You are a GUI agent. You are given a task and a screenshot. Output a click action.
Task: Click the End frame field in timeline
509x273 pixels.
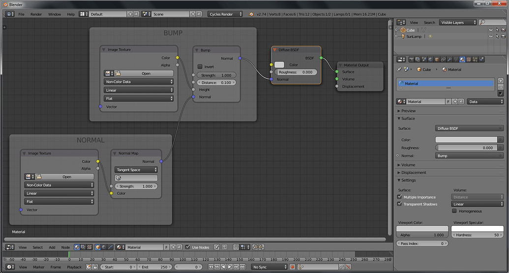[154, 267]
